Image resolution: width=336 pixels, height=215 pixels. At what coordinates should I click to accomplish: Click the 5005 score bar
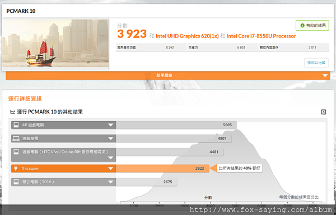(x=176, y=125)
